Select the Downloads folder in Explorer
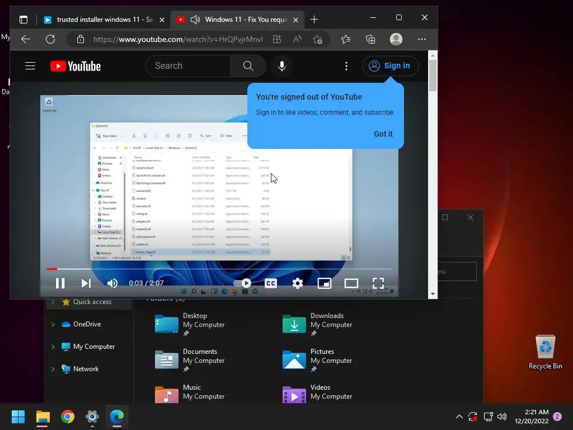The image size is (573, 430). click(318, 324)
